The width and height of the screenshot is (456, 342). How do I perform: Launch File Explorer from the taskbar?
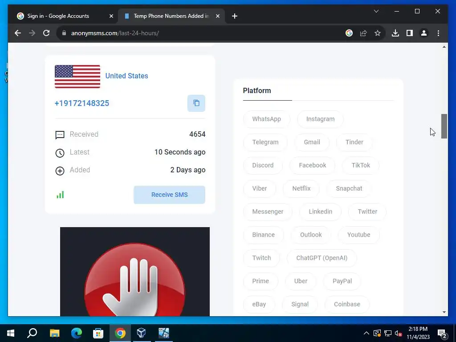tap(54, 333)
